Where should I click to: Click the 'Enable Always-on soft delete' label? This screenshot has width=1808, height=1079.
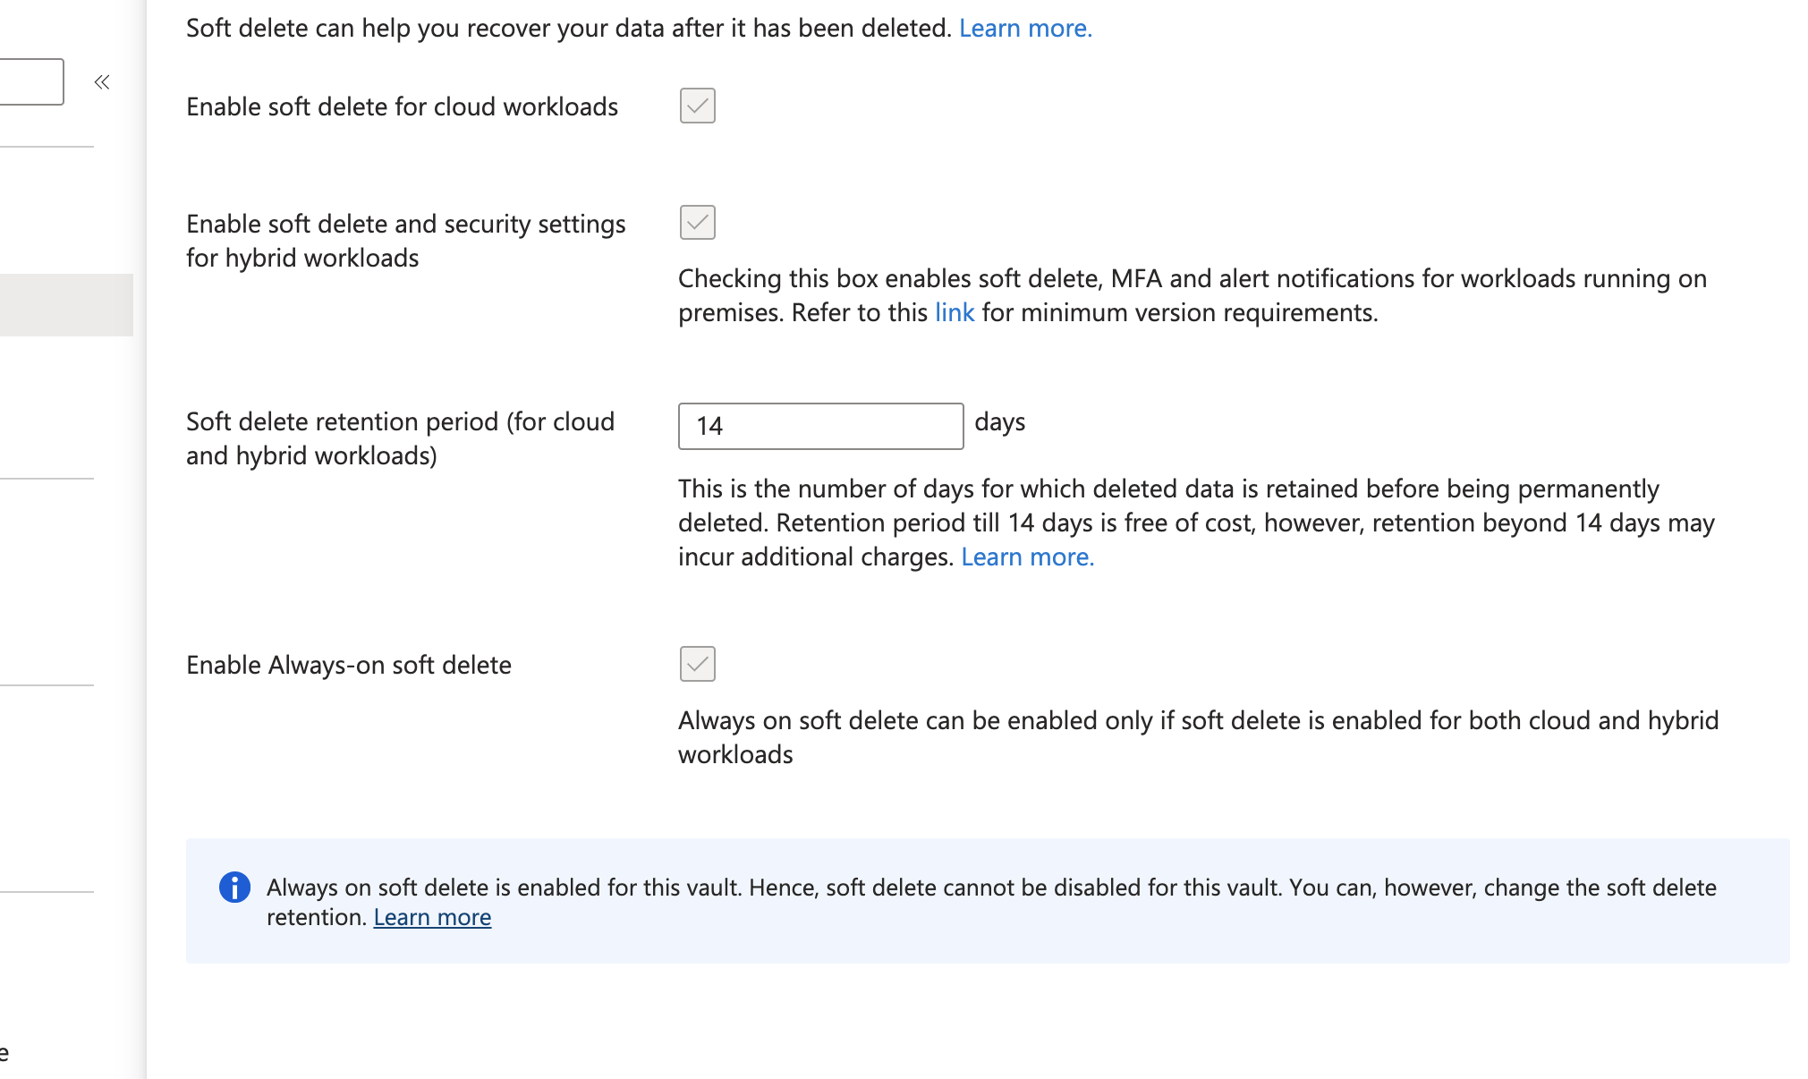(x=348, y=666)
